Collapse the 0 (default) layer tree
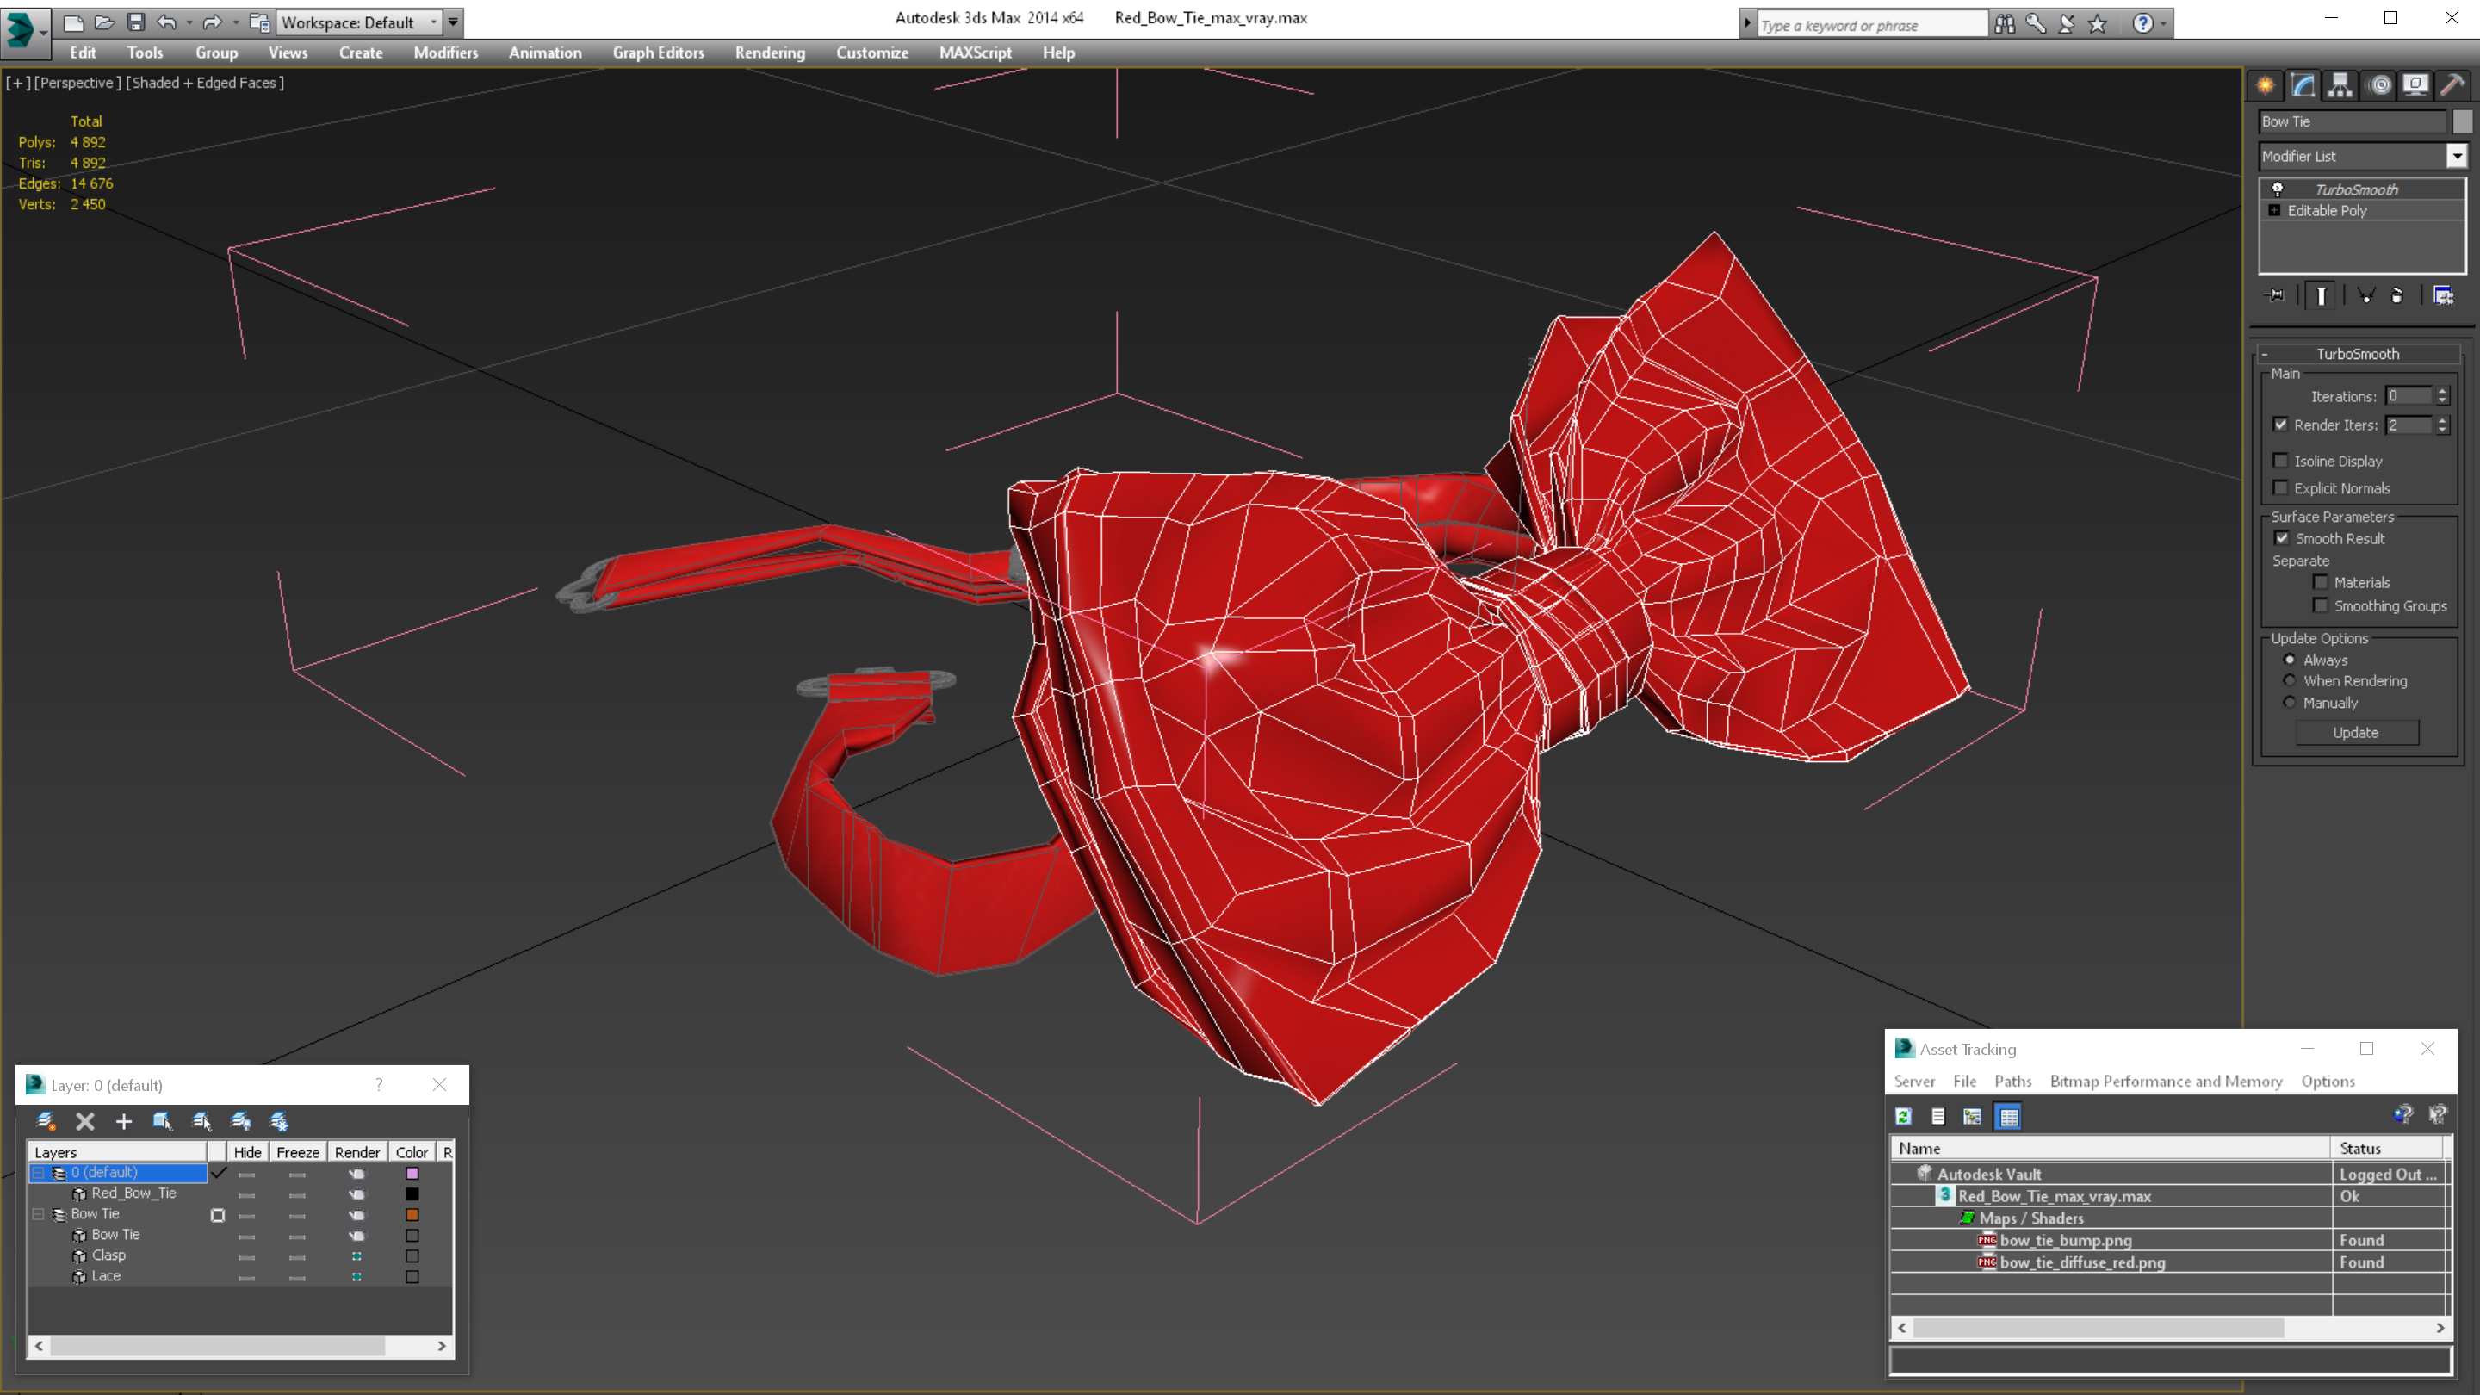This screenshot has height=1395, width=2480. 39,1173
